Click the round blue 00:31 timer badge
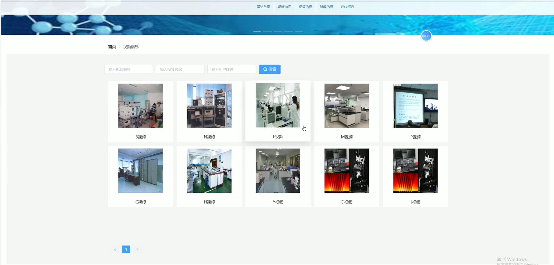Viewport: 554px width, 265px height. [426, 36]
